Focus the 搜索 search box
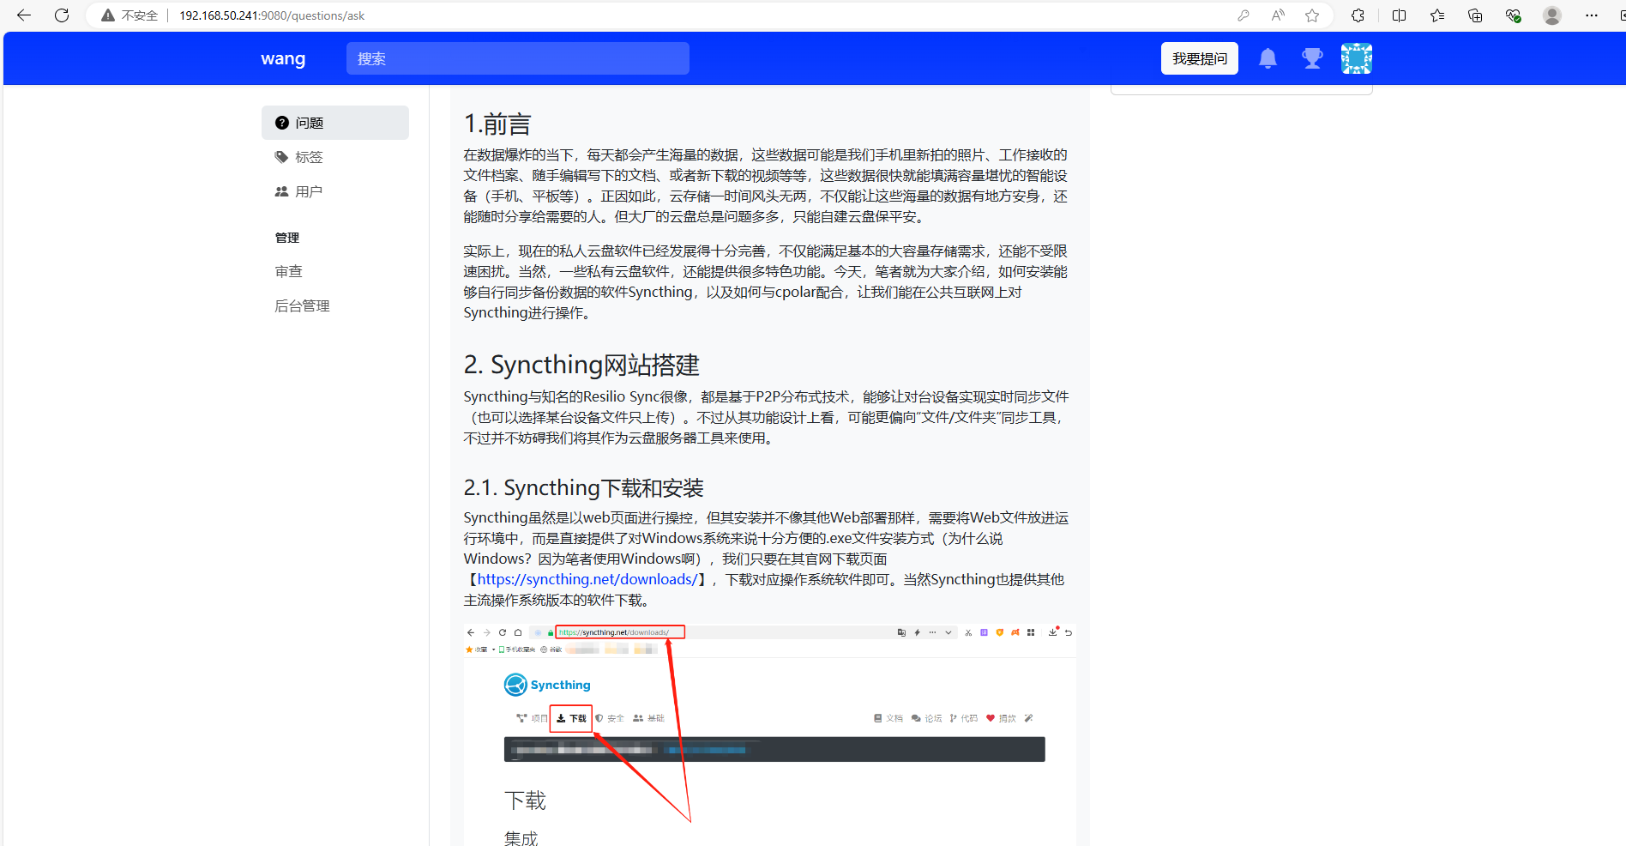This screenshot has height=846, width=1626. pyautogui.click(x=518, y=58)
